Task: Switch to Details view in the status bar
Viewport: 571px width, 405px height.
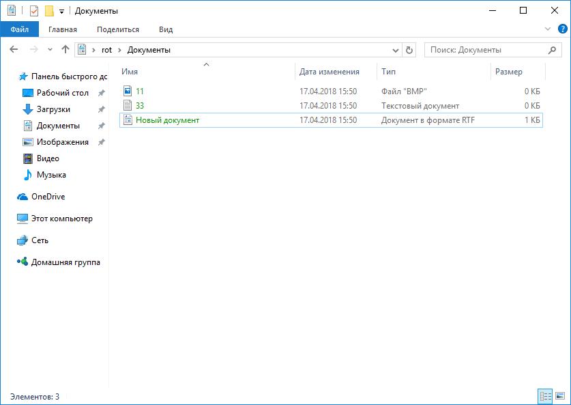Action: click(545, 396)
